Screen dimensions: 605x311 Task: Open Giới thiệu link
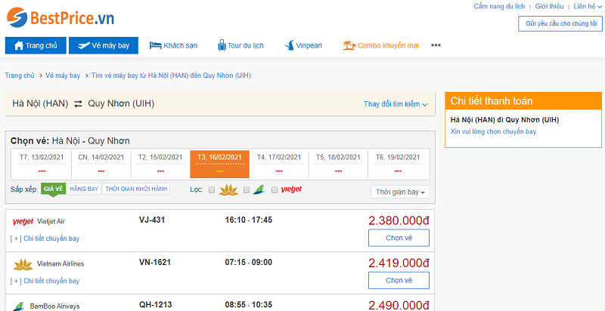549,6
